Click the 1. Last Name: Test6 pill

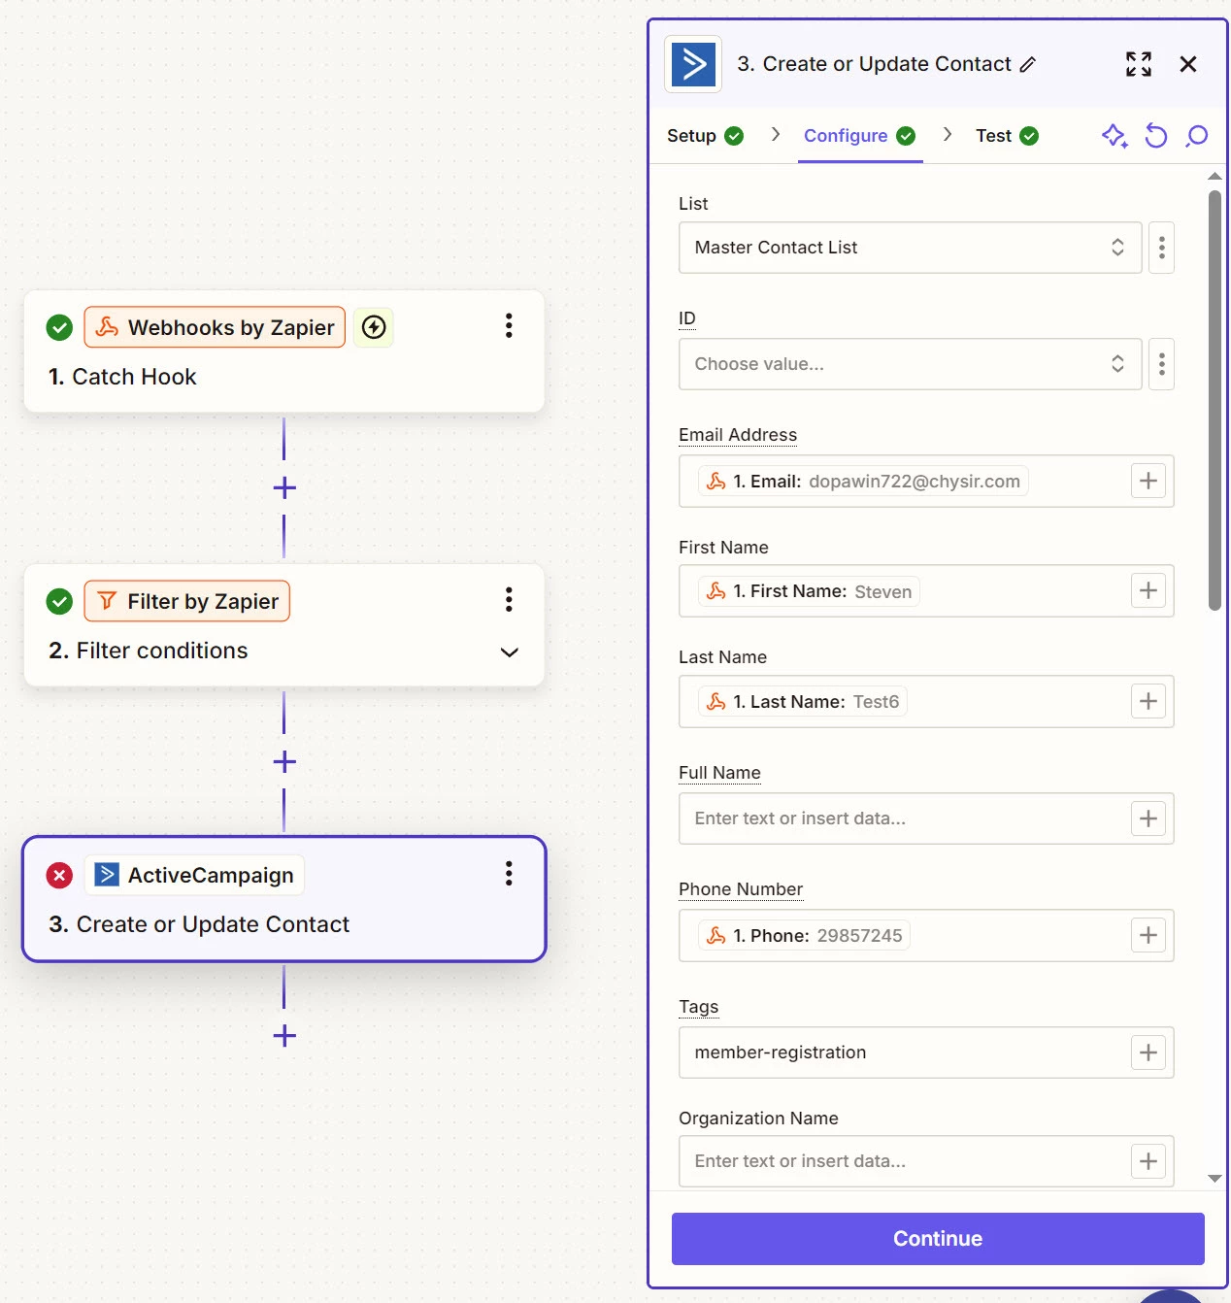click(x=803, y=701)
